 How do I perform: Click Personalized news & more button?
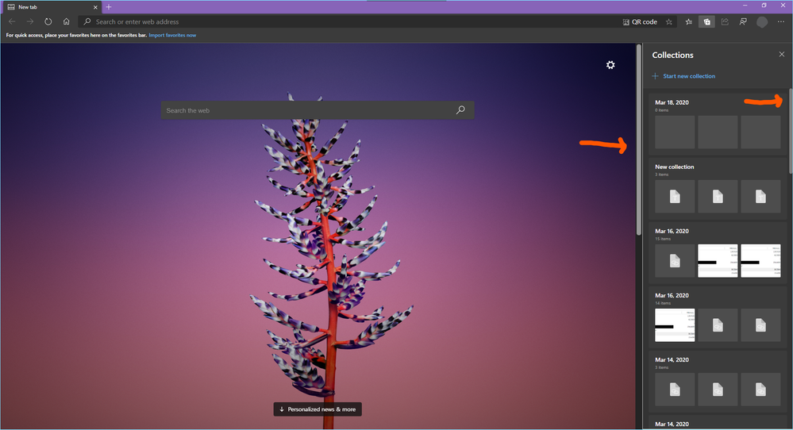318,409
